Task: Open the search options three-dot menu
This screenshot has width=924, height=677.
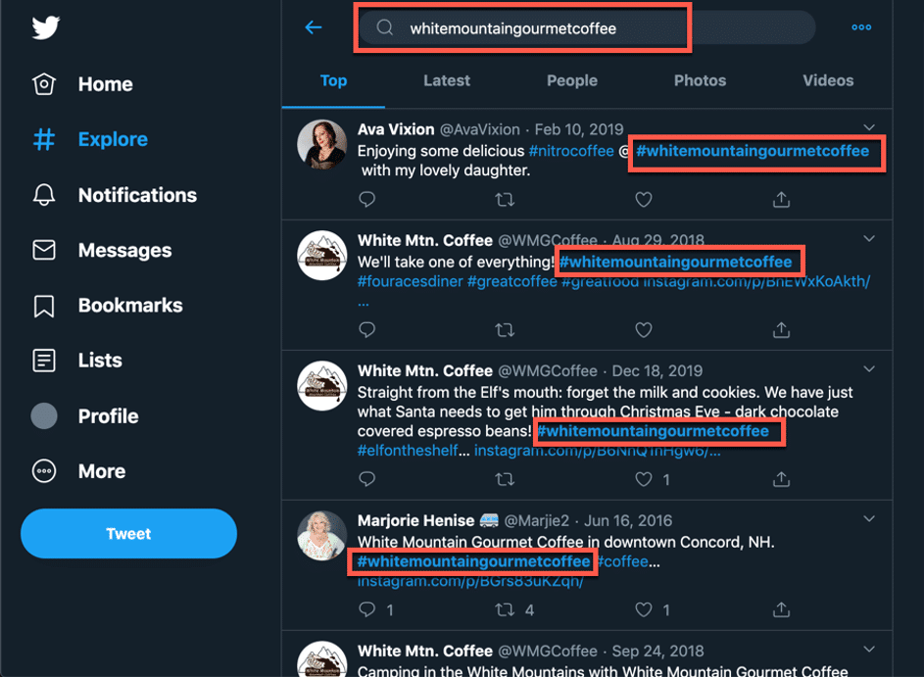Action: (861, 27)
